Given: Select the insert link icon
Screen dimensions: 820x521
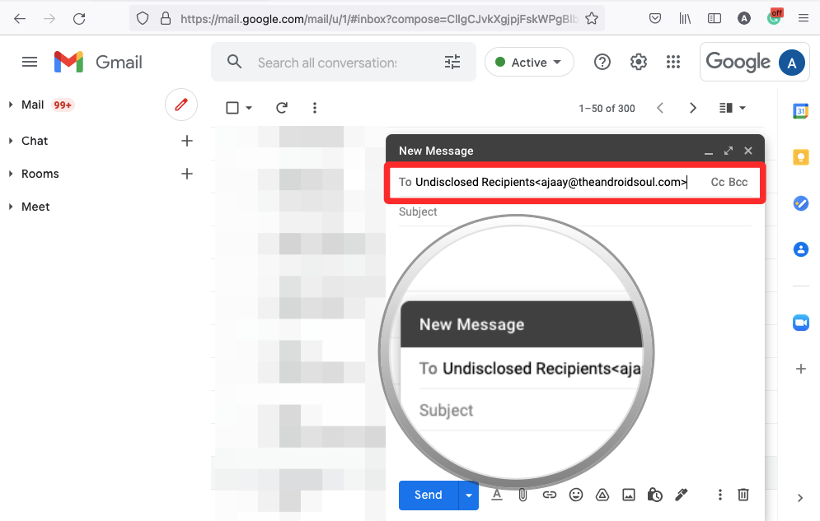Looking at the screenshot, I should [x=550, y=495].
